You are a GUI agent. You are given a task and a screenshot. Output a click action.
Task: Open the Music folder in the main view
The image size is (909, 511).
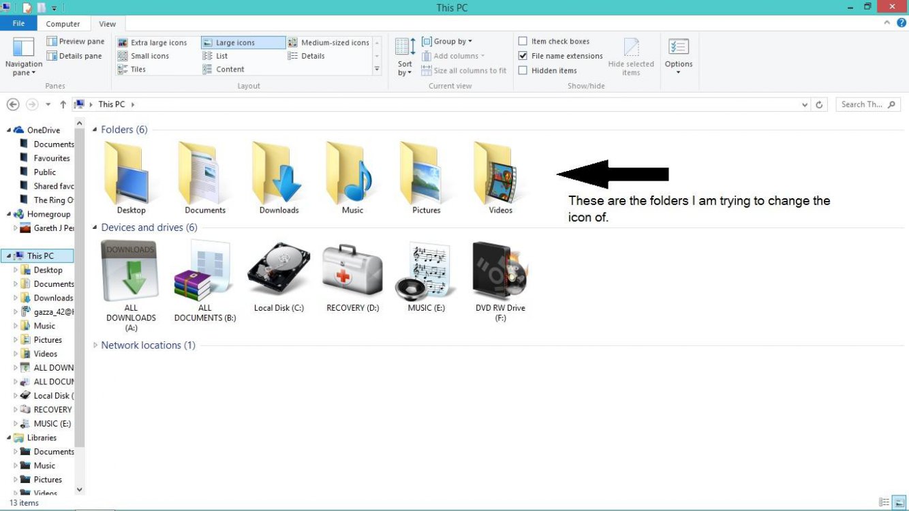pos(351,170)
